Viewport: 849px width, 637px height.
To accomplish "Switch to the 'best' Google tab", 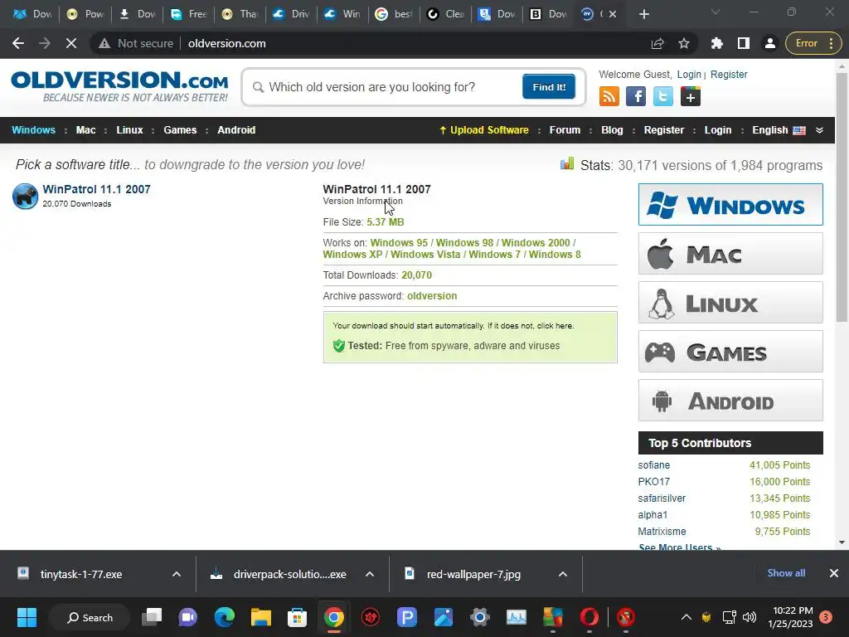I will 394,14.
